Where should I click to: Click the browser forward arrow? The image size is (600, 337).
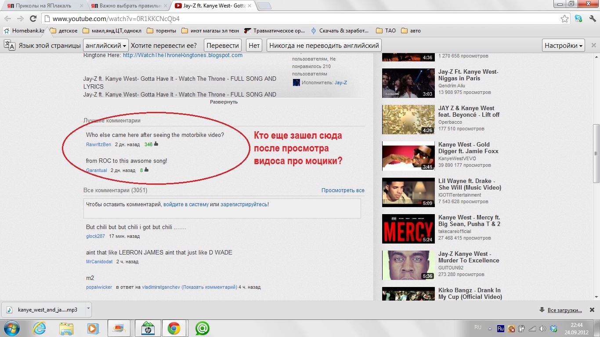(x=20, y=19)
